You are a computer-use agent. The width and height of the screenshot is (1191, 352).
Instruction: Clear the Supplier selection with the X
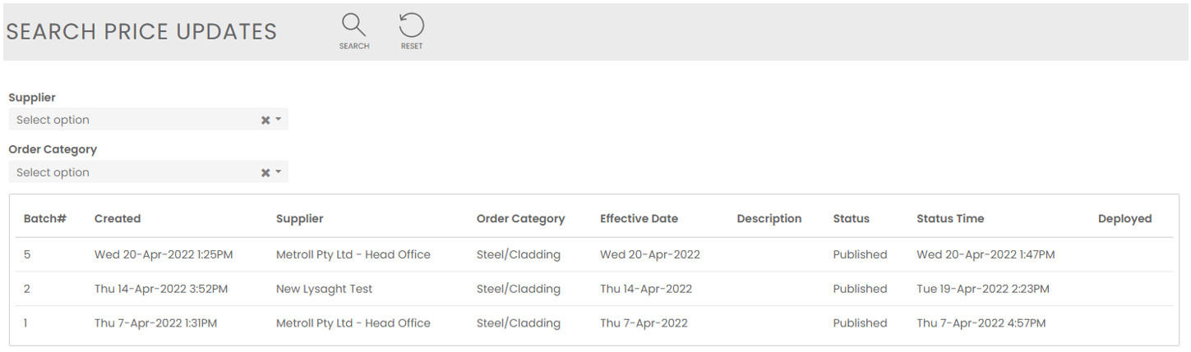265,120
